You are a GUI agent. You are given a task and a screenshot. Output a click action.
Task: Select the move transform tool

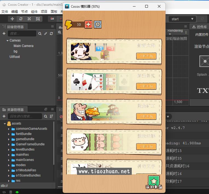point(12,19)
